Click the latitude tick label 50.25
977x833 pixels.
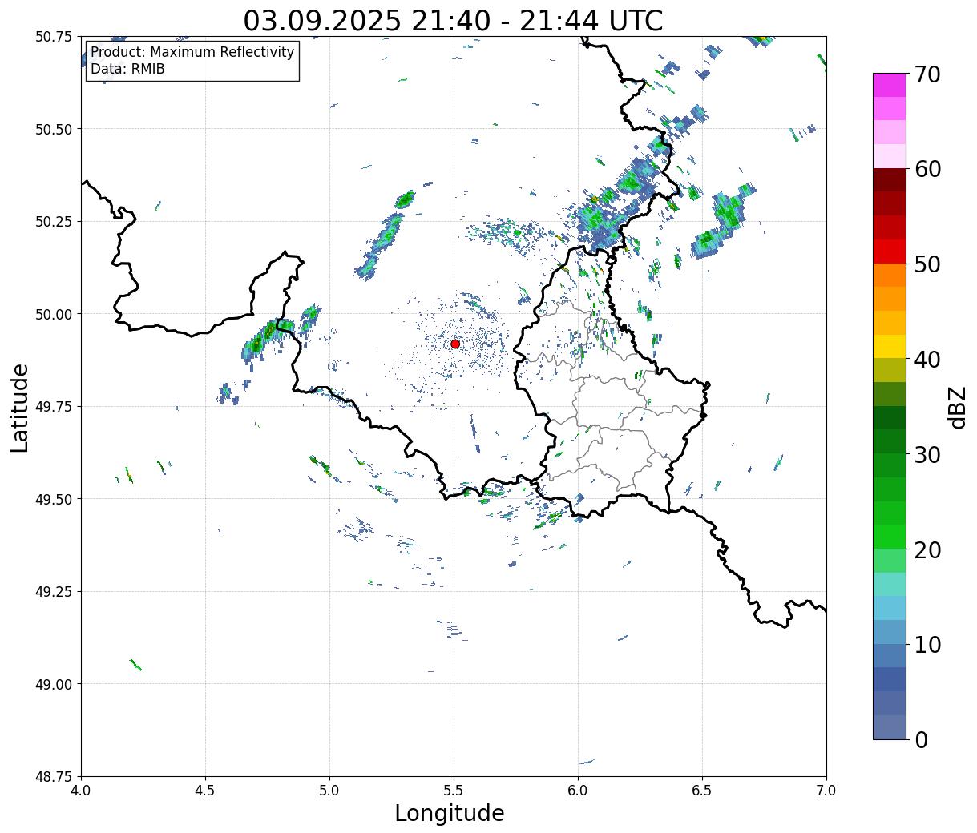pyautogui.click(x=53, y=222)
